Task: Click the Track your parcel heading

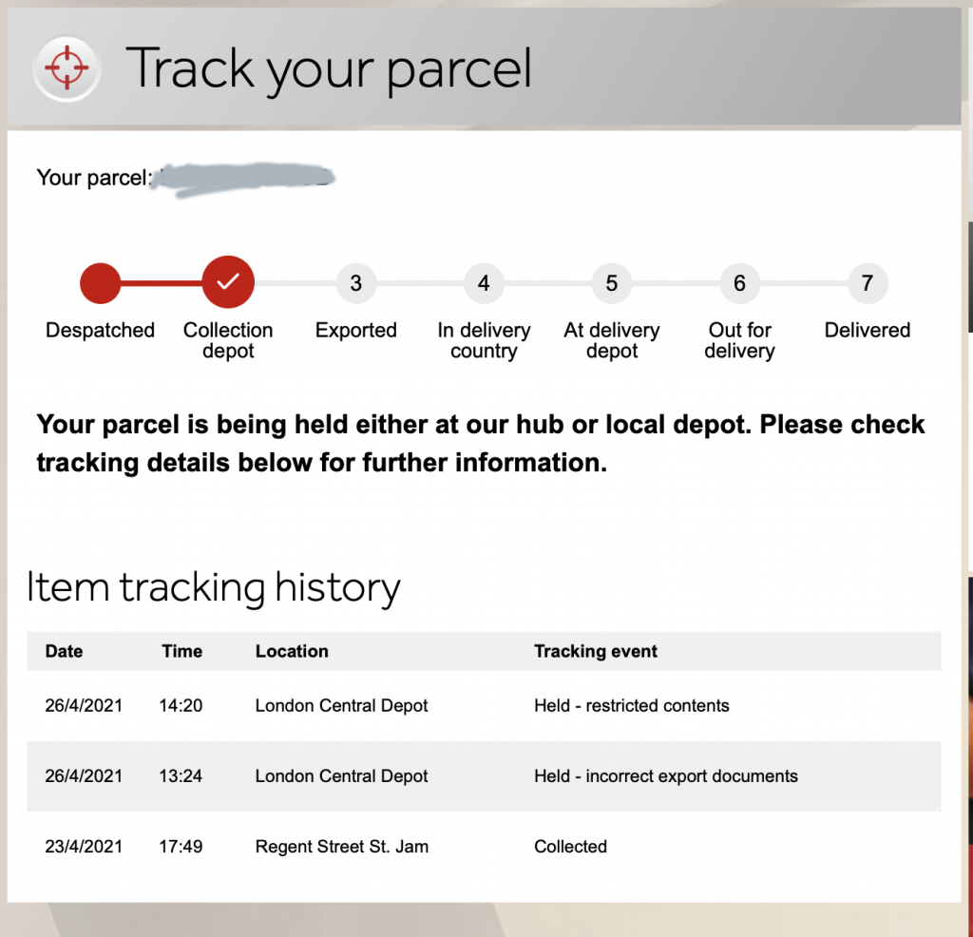Action: (x=329, y=68)
